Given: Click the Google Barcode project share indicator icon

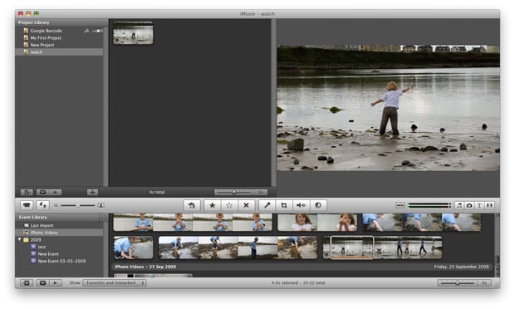Looking at the screenshot, I should (x=86, y=31).
